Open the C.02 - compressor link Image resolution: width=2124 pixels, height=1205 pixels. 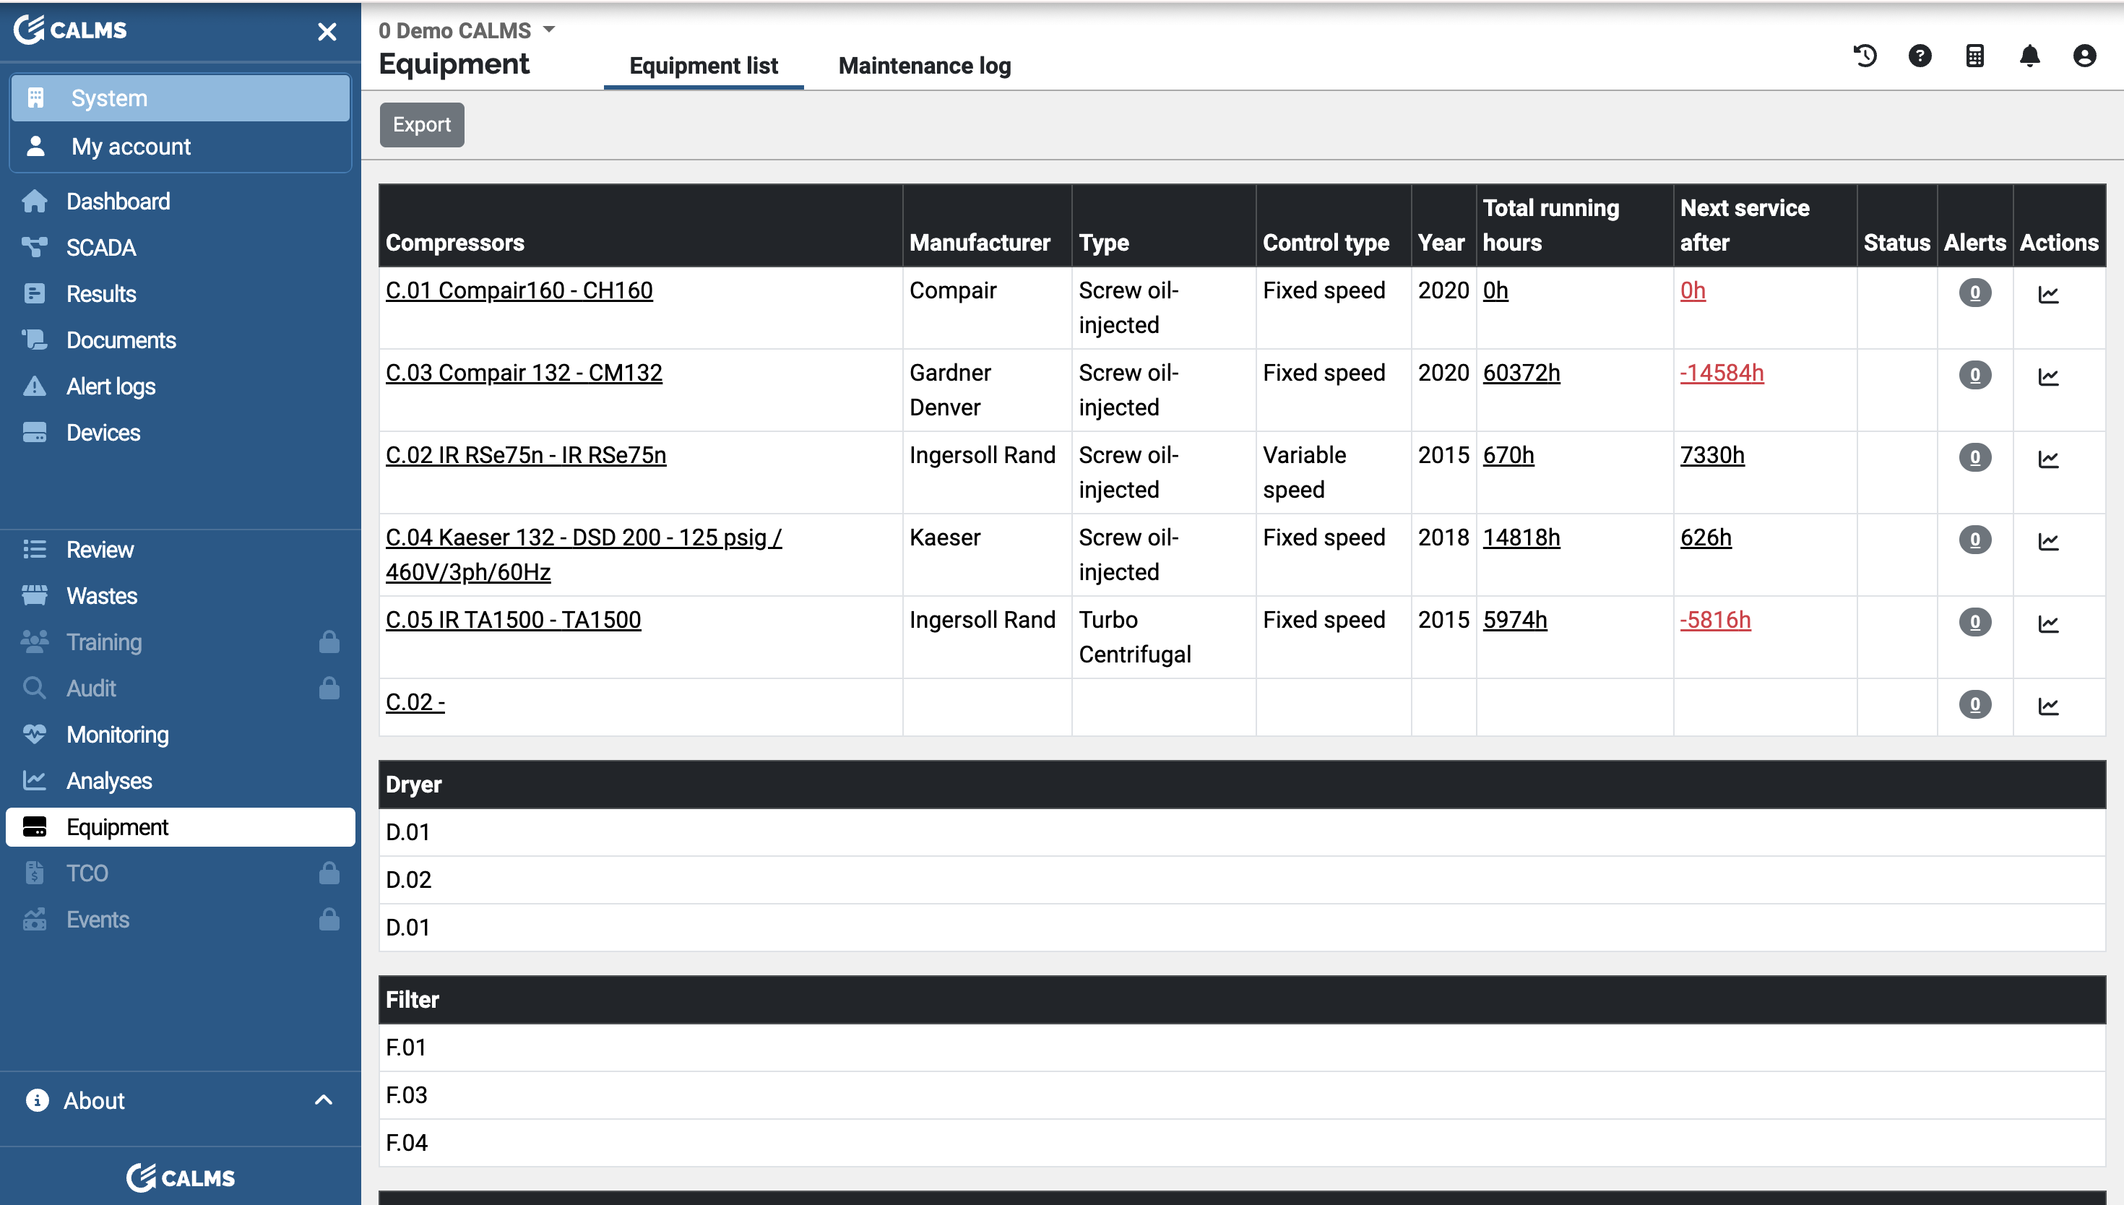pos(415,701)
